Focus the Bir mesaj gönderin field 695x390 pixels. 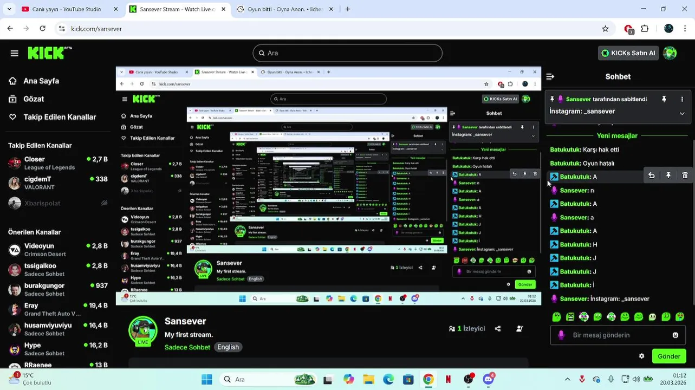pos(618,335)
